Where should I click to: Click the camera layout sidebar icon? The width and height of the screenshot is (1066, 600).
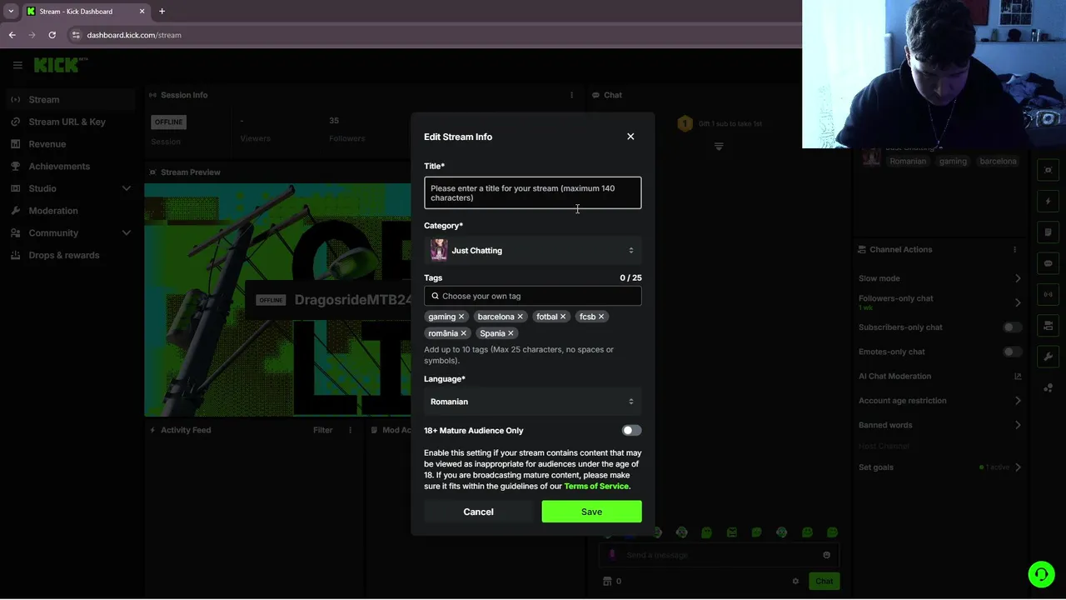point(1049,325)
